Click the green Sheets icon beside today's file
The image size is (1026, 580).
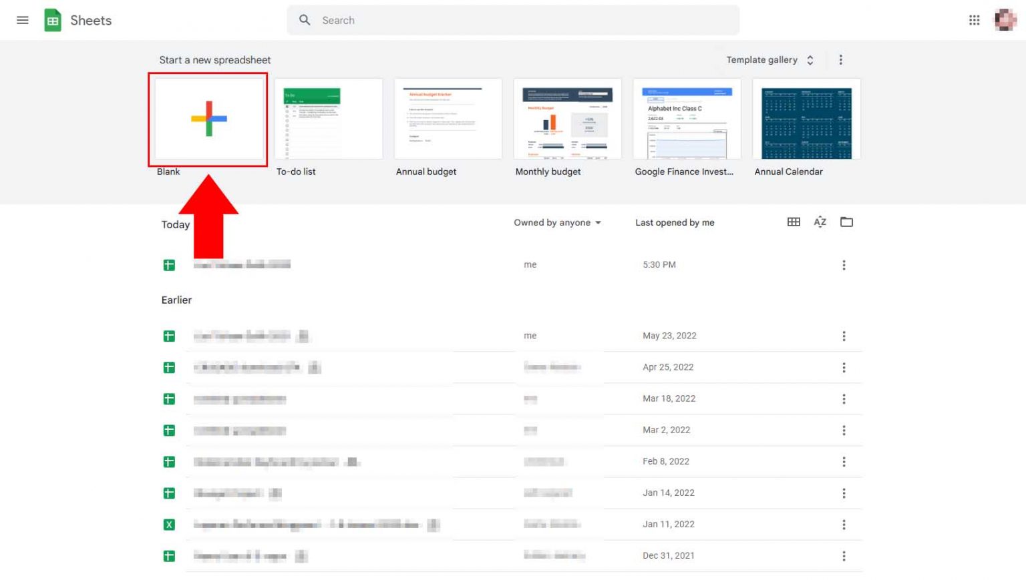tap(168, 264)
